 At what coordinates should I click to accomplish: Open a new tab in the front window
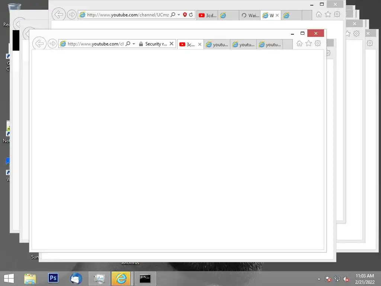click(x=288, y=45)
